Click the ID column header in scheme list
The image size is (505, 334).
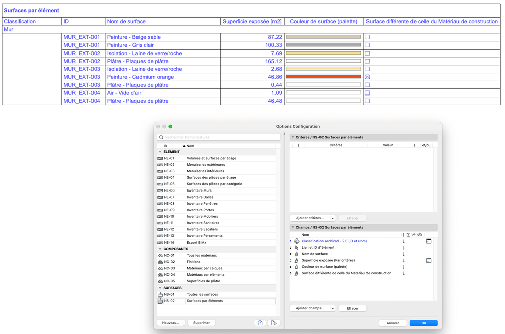point(165,146)
